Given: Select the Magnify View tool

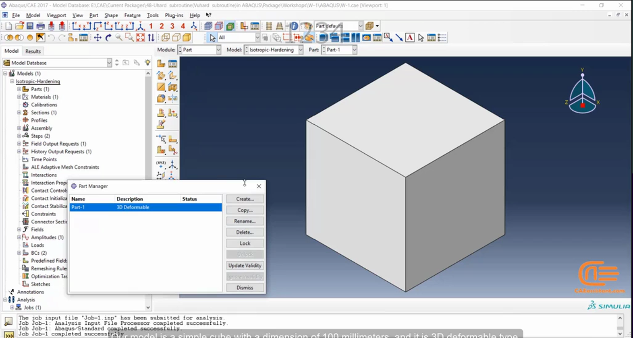Looking at the screenshot, I should (x=119, y=37).
